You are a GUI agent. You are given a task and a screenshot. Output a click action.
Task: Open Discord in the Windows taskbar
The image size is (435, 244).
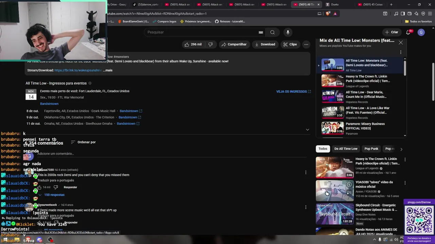pyautogui.click(x=40, y=240)
